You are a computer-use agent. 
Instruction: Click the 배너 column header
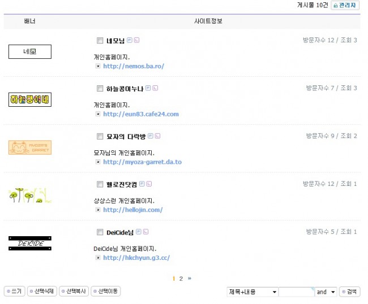(x=30, y=21)
